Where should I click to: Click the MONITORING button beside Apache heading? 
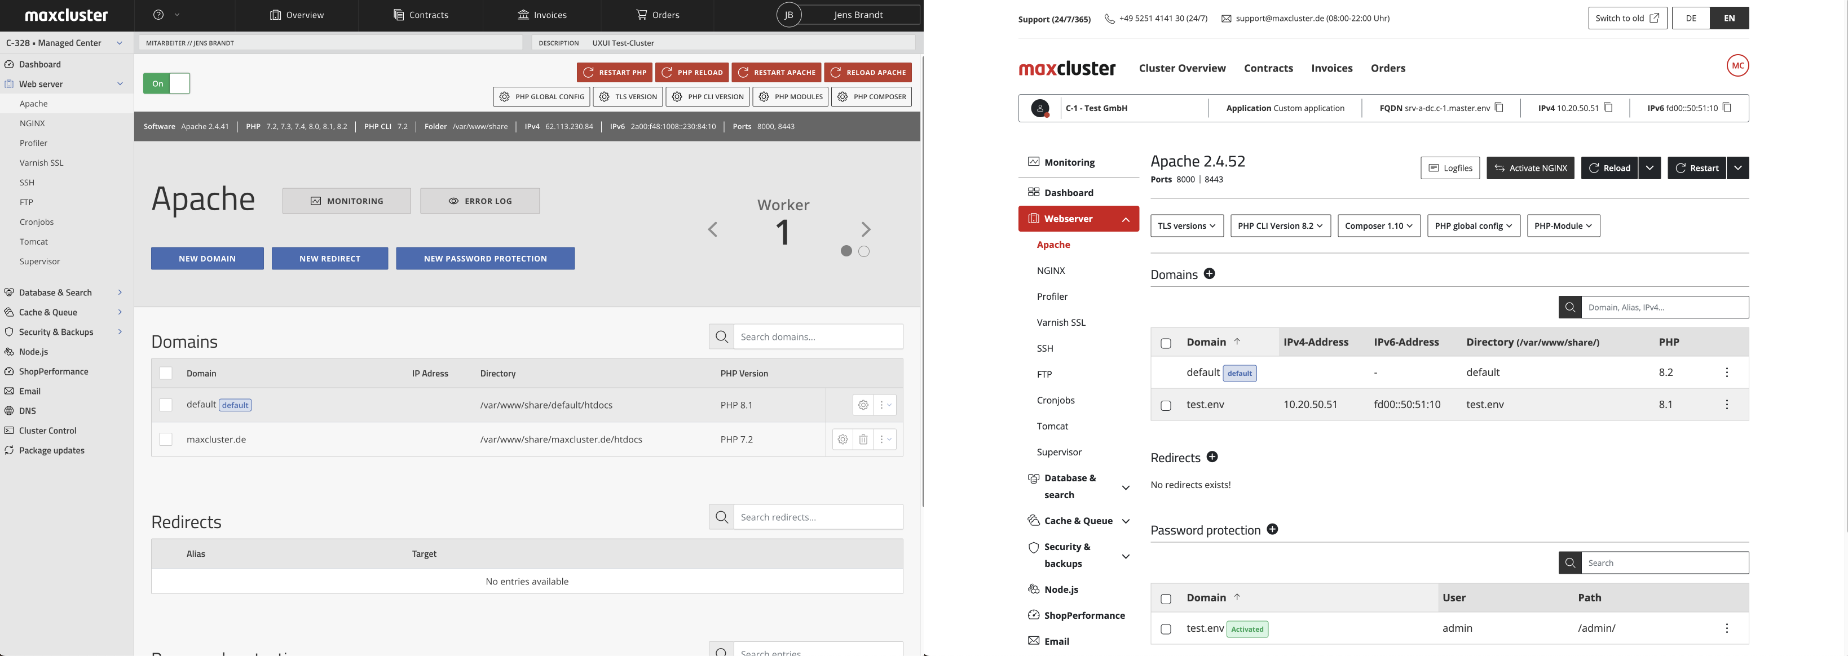point(346,201)
